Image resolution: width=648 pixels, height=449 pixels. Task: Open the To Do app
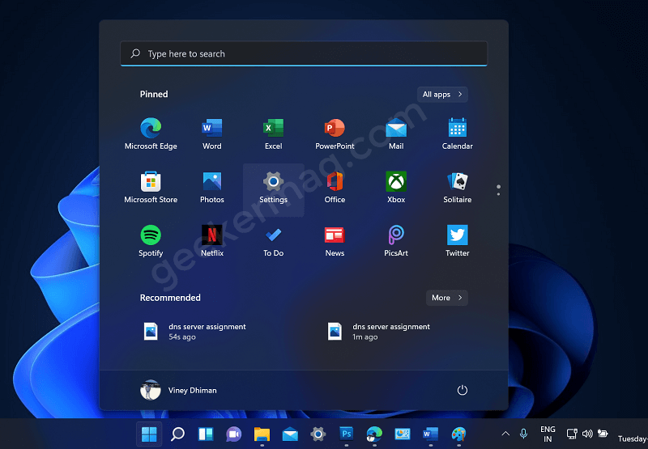coord(273,241)
